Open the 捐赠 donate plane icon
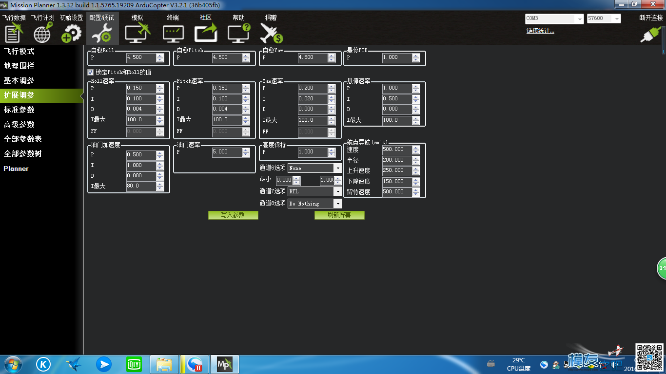Image resolution: width=666 pixels, height=374 pixels. click(x=271, y=33)
